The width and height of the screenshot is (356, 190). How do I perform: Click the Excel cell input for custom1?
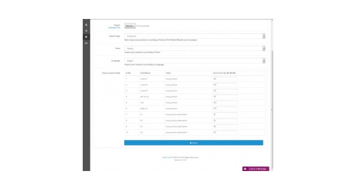[x=225, y=79]
